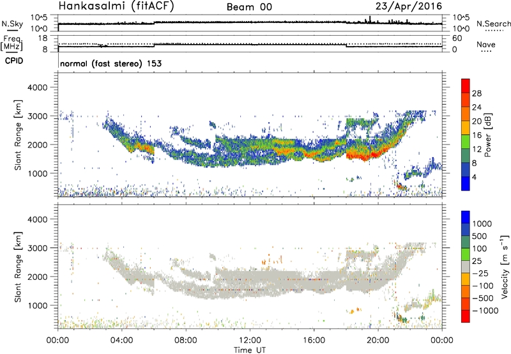Select the "N.Search" legend label
This screenshot has height=354, width=511.
click(493, 24)
